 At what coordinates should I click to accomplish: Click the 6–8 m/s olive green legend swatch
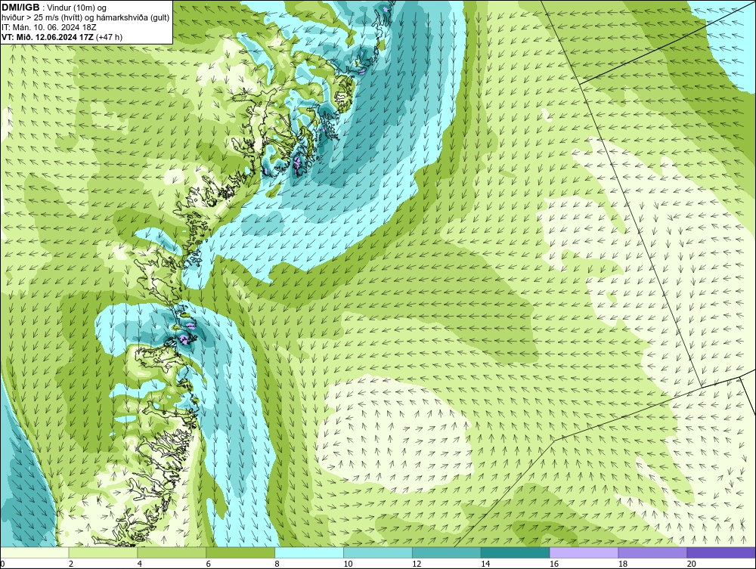(240, 552)
